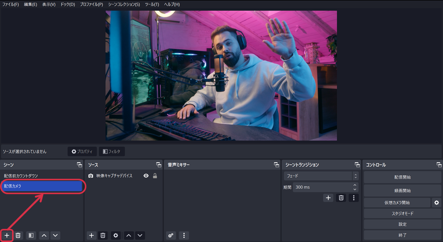Open virtual camera settings gear icon
Image resolution: width=443 pixels, height=242 pixels.
[x=436, y=203]
